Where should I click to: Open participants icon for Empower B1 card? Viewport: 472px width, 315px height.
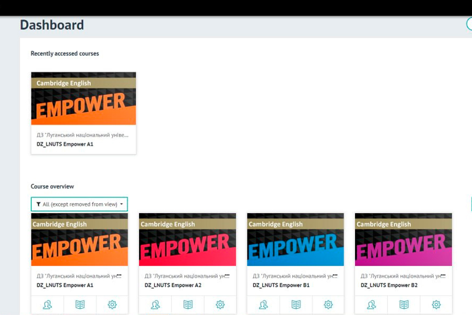coord(263,304)
